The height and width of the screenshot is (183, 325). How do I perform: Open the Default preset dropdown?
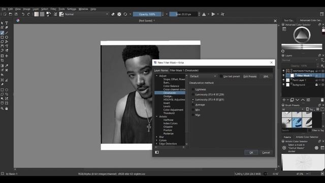click(203, 76)
